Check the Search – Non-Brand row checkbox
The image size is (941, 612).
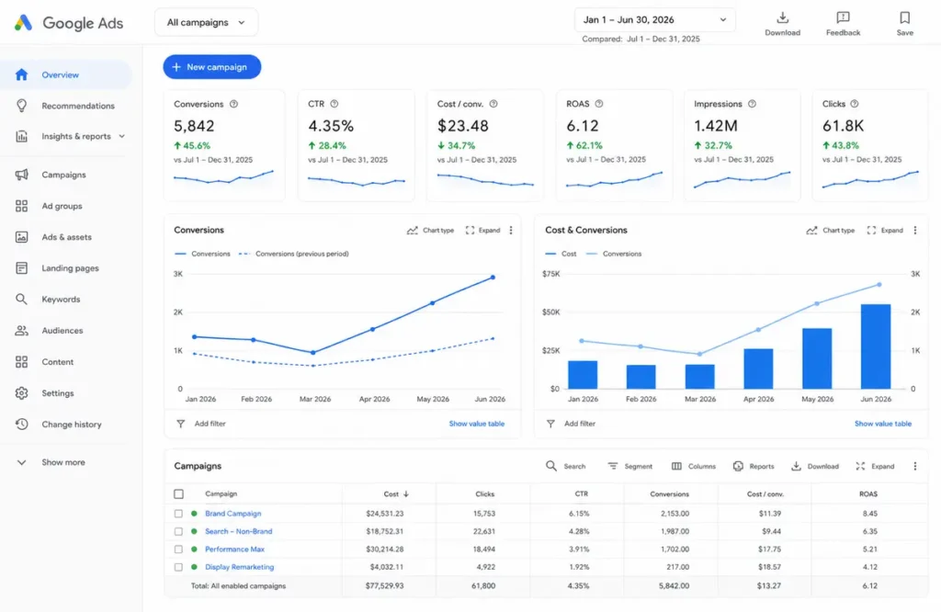coord(178,532)
